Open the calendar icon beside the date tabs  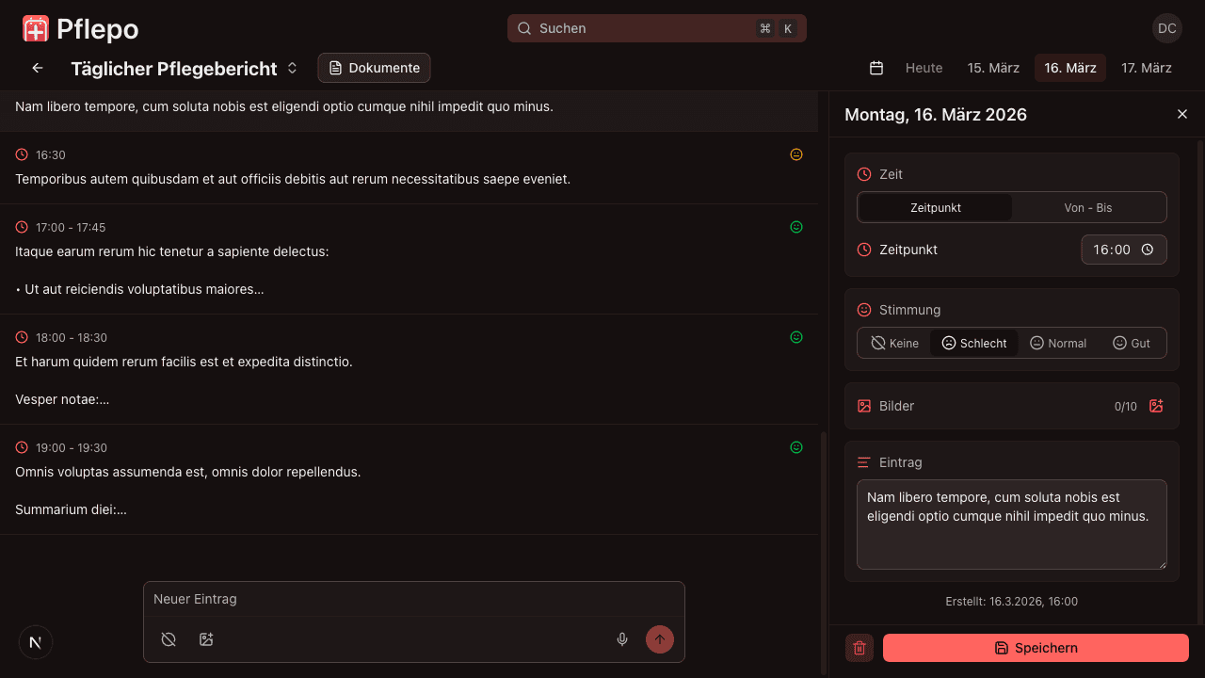[876, 67]
